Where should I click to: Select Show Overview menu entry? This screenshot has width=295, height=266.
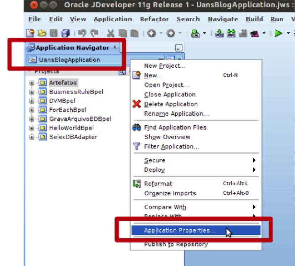[x=196, y=137]
